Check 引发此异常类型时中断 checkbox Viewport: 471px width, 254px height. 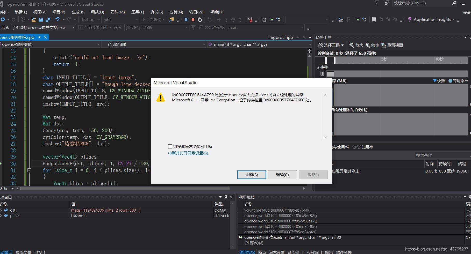pos(170,146)
